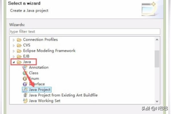Screen dimensions: 171x114
Task: Click the Java Working Set icon
Action: click(x=25, y=101)
